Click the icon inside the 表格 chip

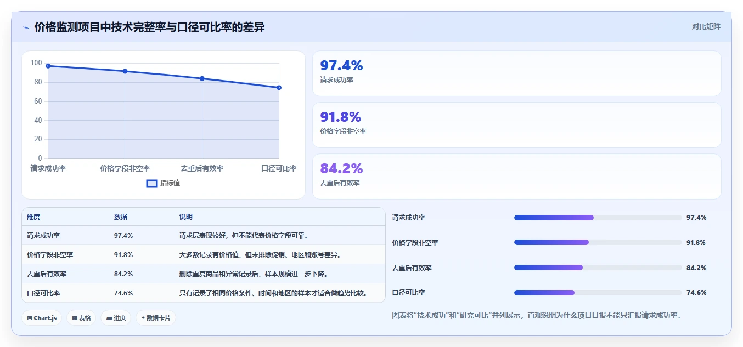pos(75,318)
